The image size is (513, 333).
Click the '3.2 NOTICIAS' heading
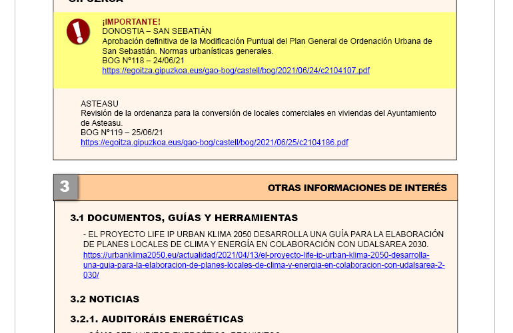coord(105,299)
